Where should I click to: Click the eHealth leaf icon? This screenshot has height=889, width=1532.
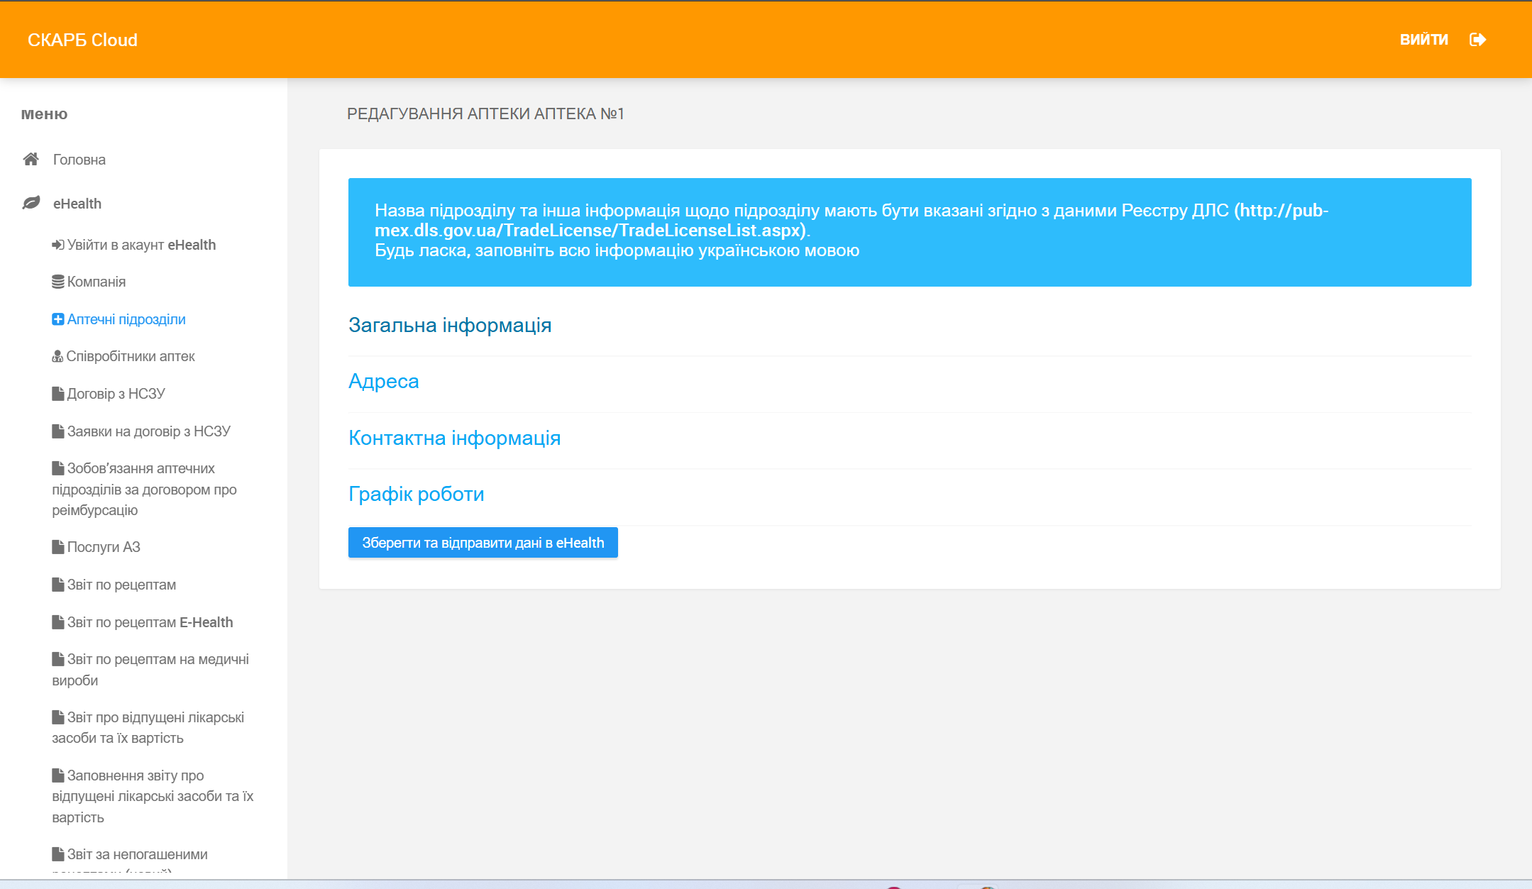tap(31, 203)
